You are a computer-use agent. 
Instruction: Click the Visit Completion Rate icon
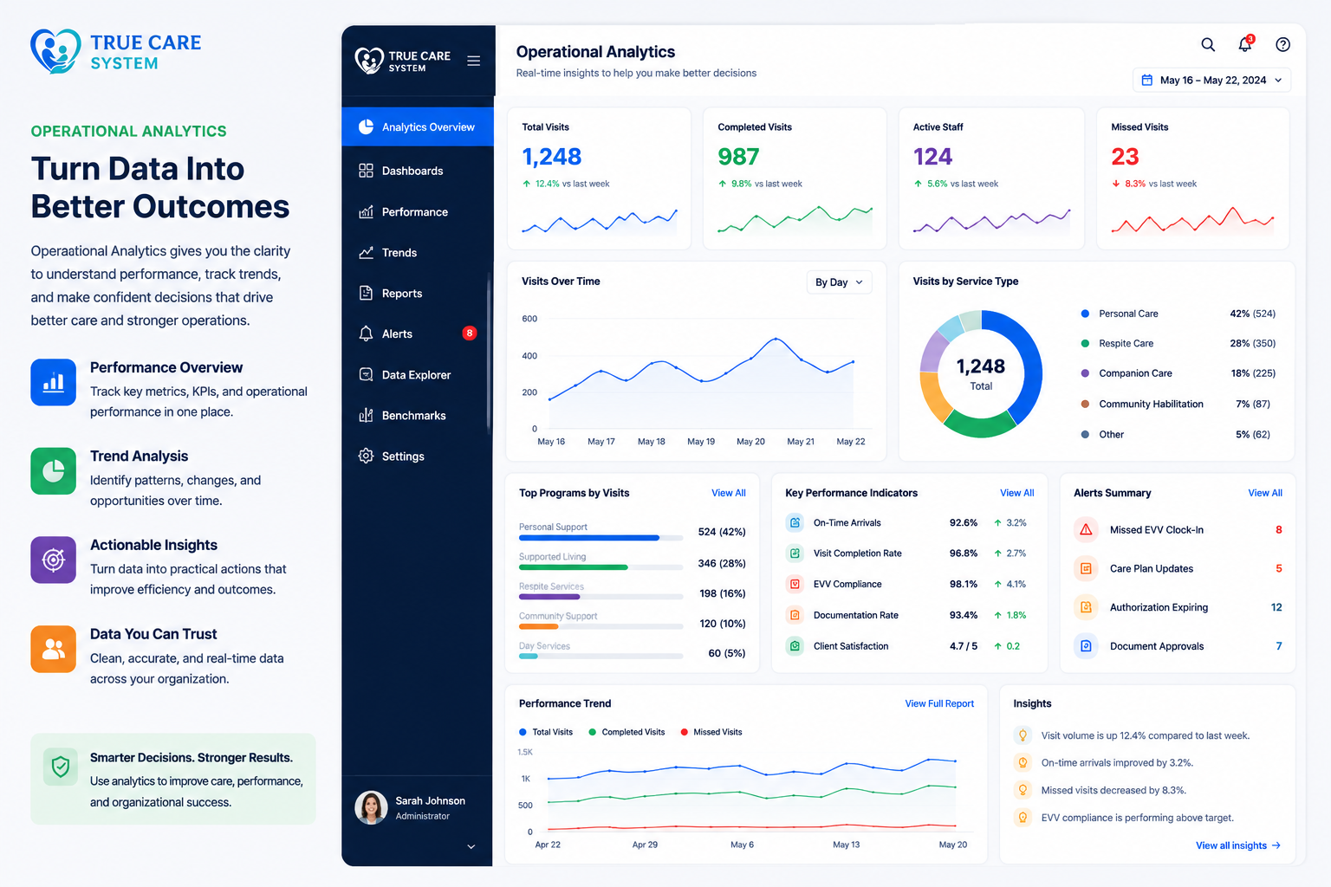(795, 553)
